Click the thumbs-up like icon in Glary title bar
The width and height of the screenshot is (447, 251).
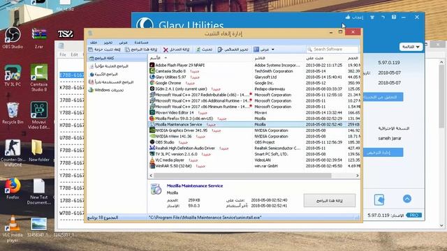coord(348,17)
